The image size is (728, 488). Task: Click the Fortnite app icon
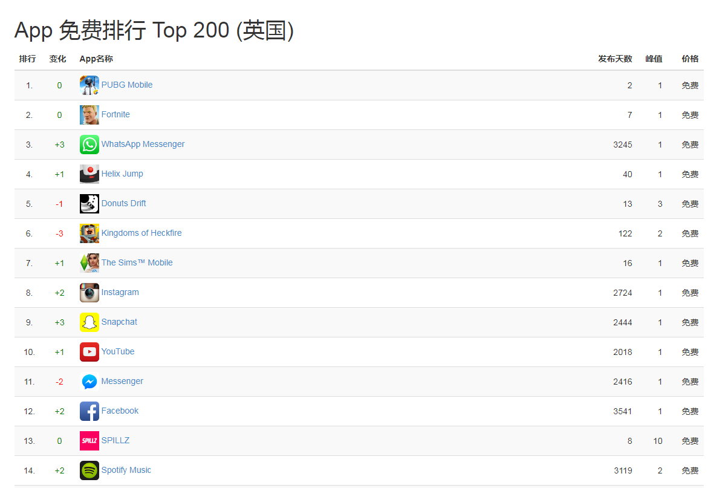(x=89, y=115)
